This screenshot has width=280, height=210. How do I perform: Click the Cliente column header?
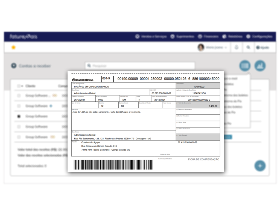pyautogui.click(x=30, y=86)
